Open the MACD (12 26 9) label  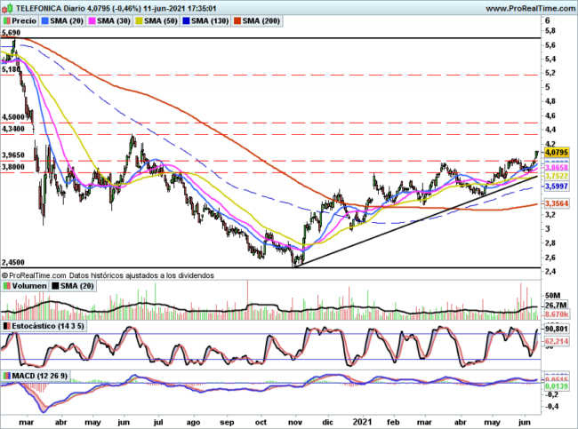40,376
